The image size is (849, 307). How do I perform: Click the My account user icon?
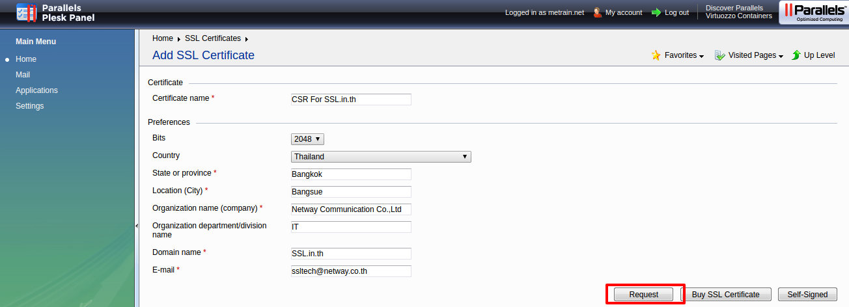click(597, 12)
